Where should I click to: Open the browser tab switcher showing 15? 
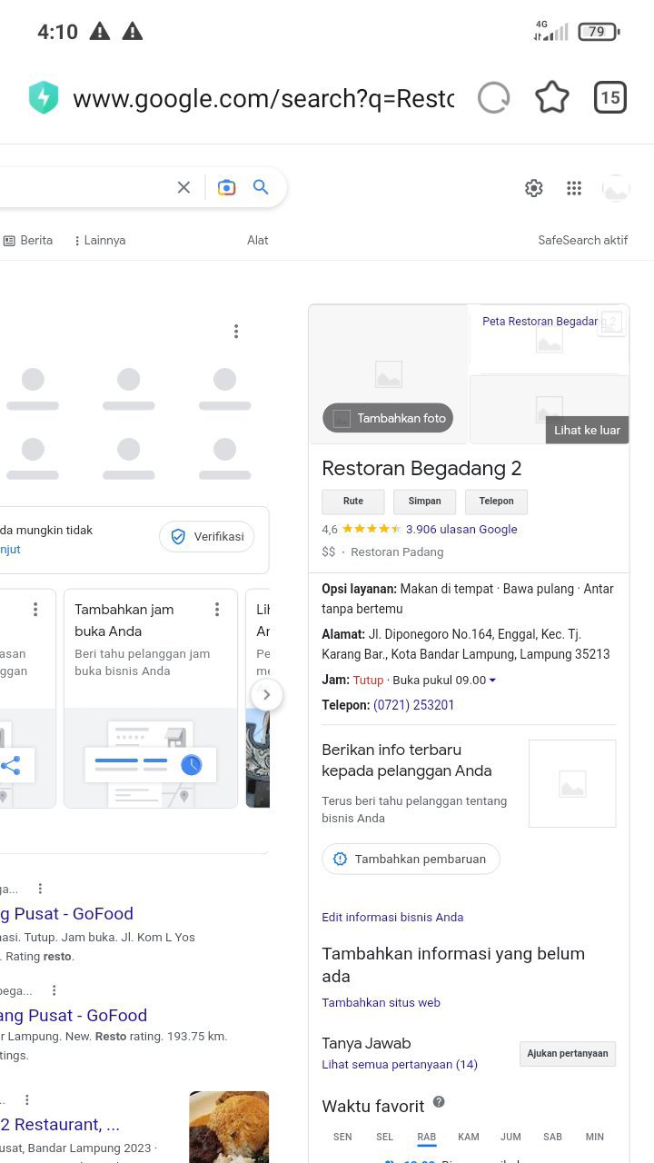(x=610, y=98)
